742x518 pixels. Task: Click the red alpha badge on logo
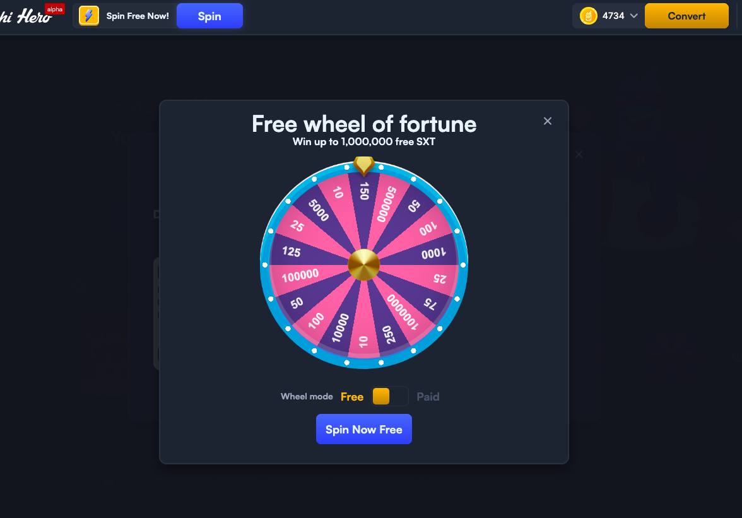pos(55,9)
